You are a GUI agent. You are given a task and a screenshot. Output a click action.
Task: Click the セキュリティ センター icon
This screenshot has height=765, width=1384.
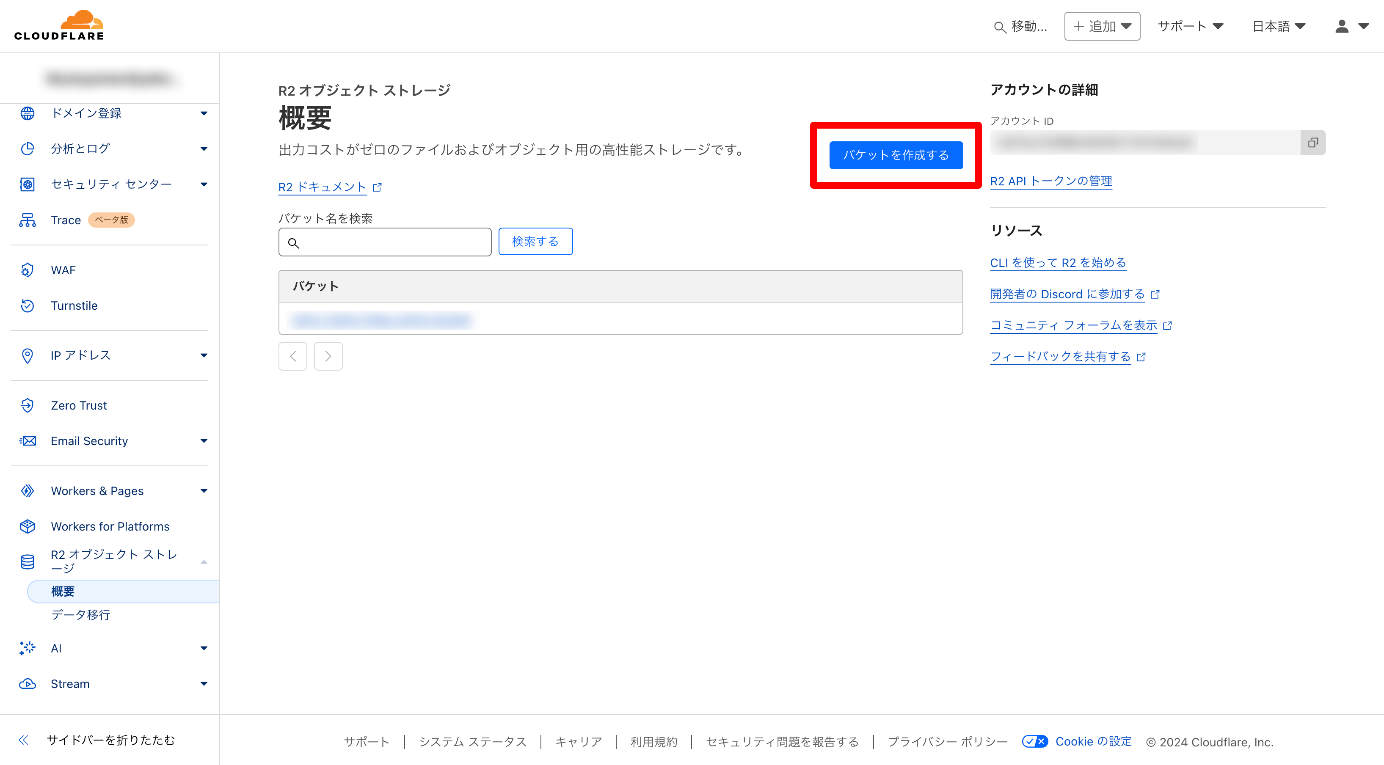pyautogui.click(x=28, y=184)
